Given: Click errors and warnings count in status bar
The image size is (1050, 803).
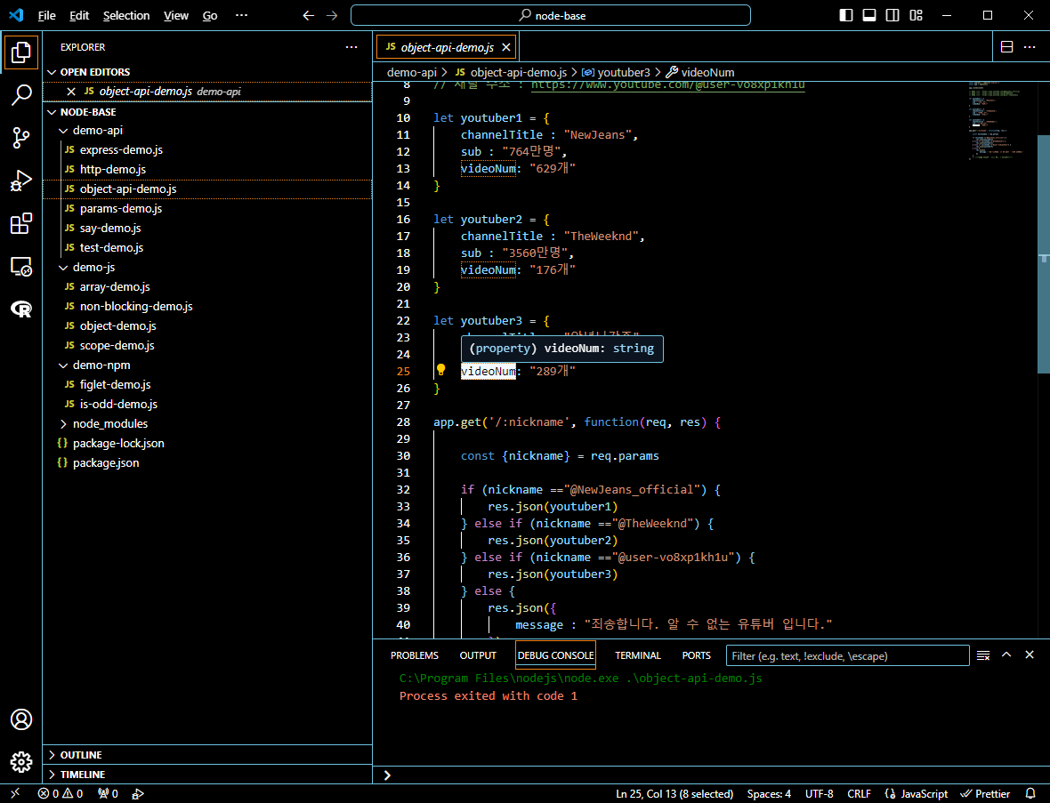Looking at the screenshot, I should pos(61,793).
